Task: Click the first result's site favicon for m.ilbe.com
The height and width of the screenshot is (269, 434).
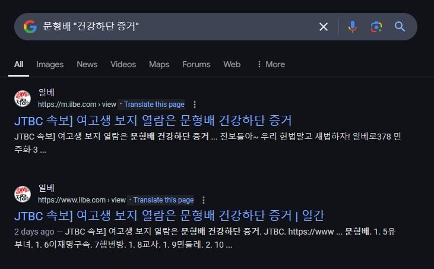Action: (x=23, y=99)
